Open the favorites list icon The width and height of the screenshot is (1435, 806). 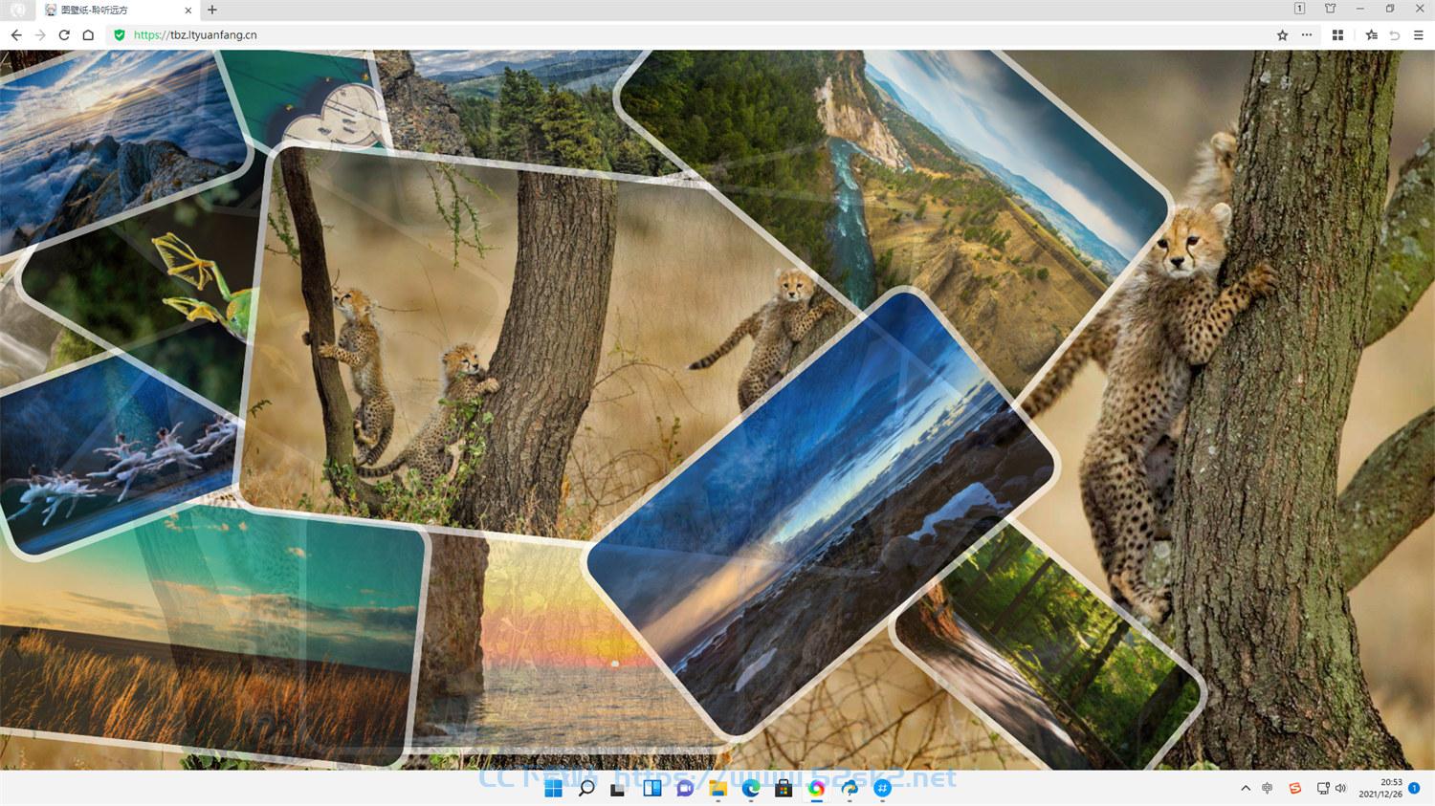click(1371, 34)
